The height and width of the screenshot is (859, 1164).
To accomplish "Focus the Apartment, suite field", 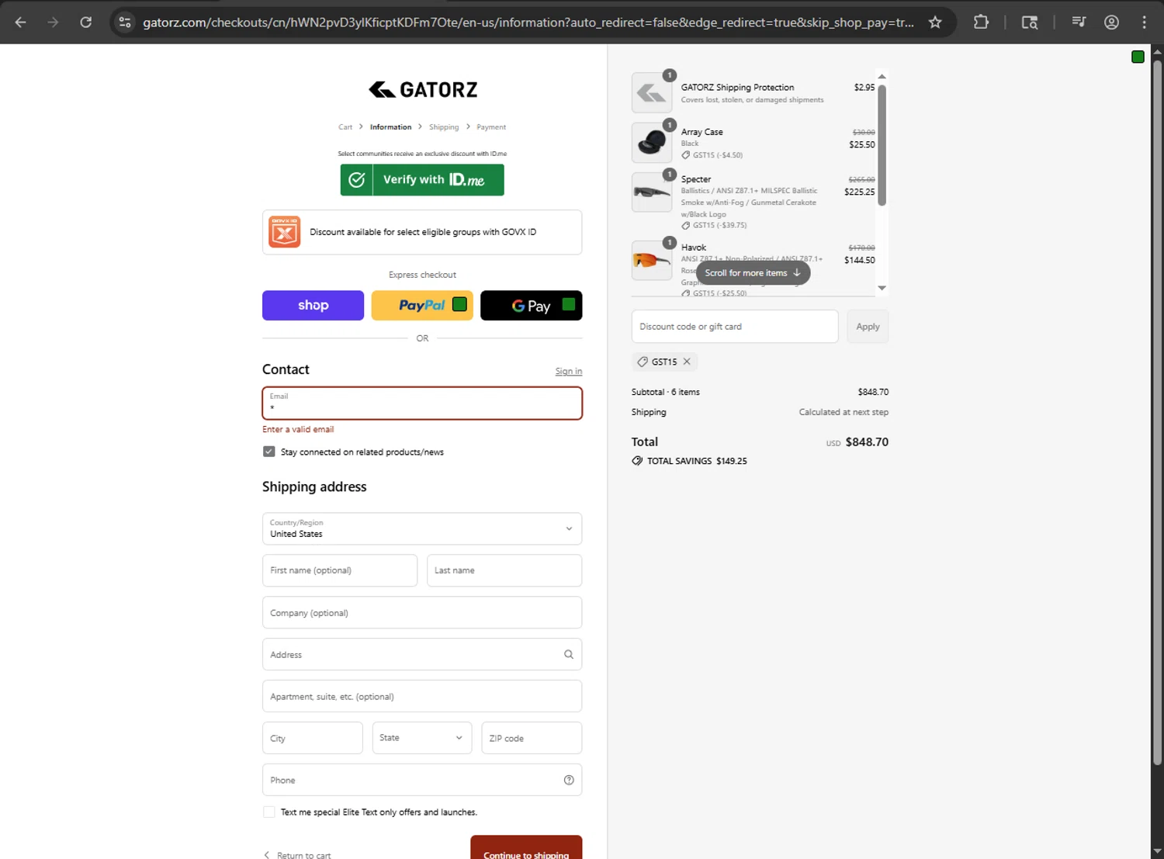I will (422, 696).
